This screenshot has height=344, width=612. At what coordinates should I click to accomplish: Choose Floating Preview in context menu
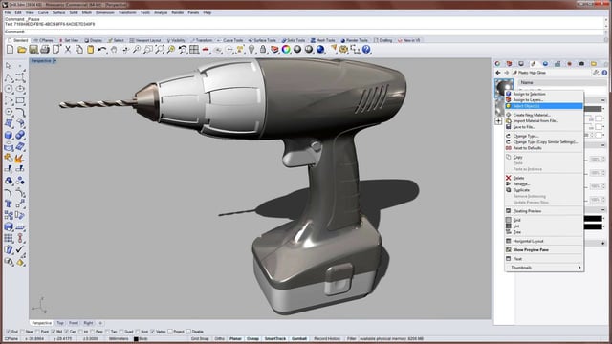[544, 211]
